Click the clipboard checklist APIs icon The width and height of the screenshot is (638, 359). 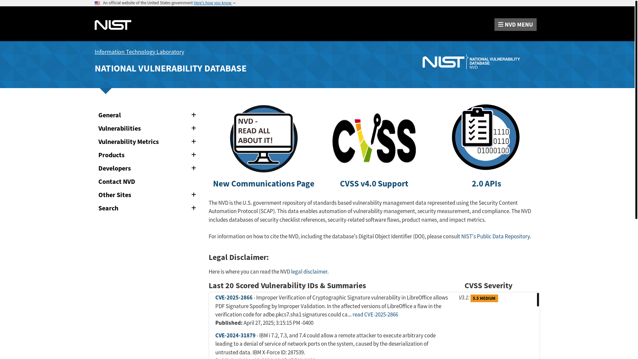click(485, 137)
